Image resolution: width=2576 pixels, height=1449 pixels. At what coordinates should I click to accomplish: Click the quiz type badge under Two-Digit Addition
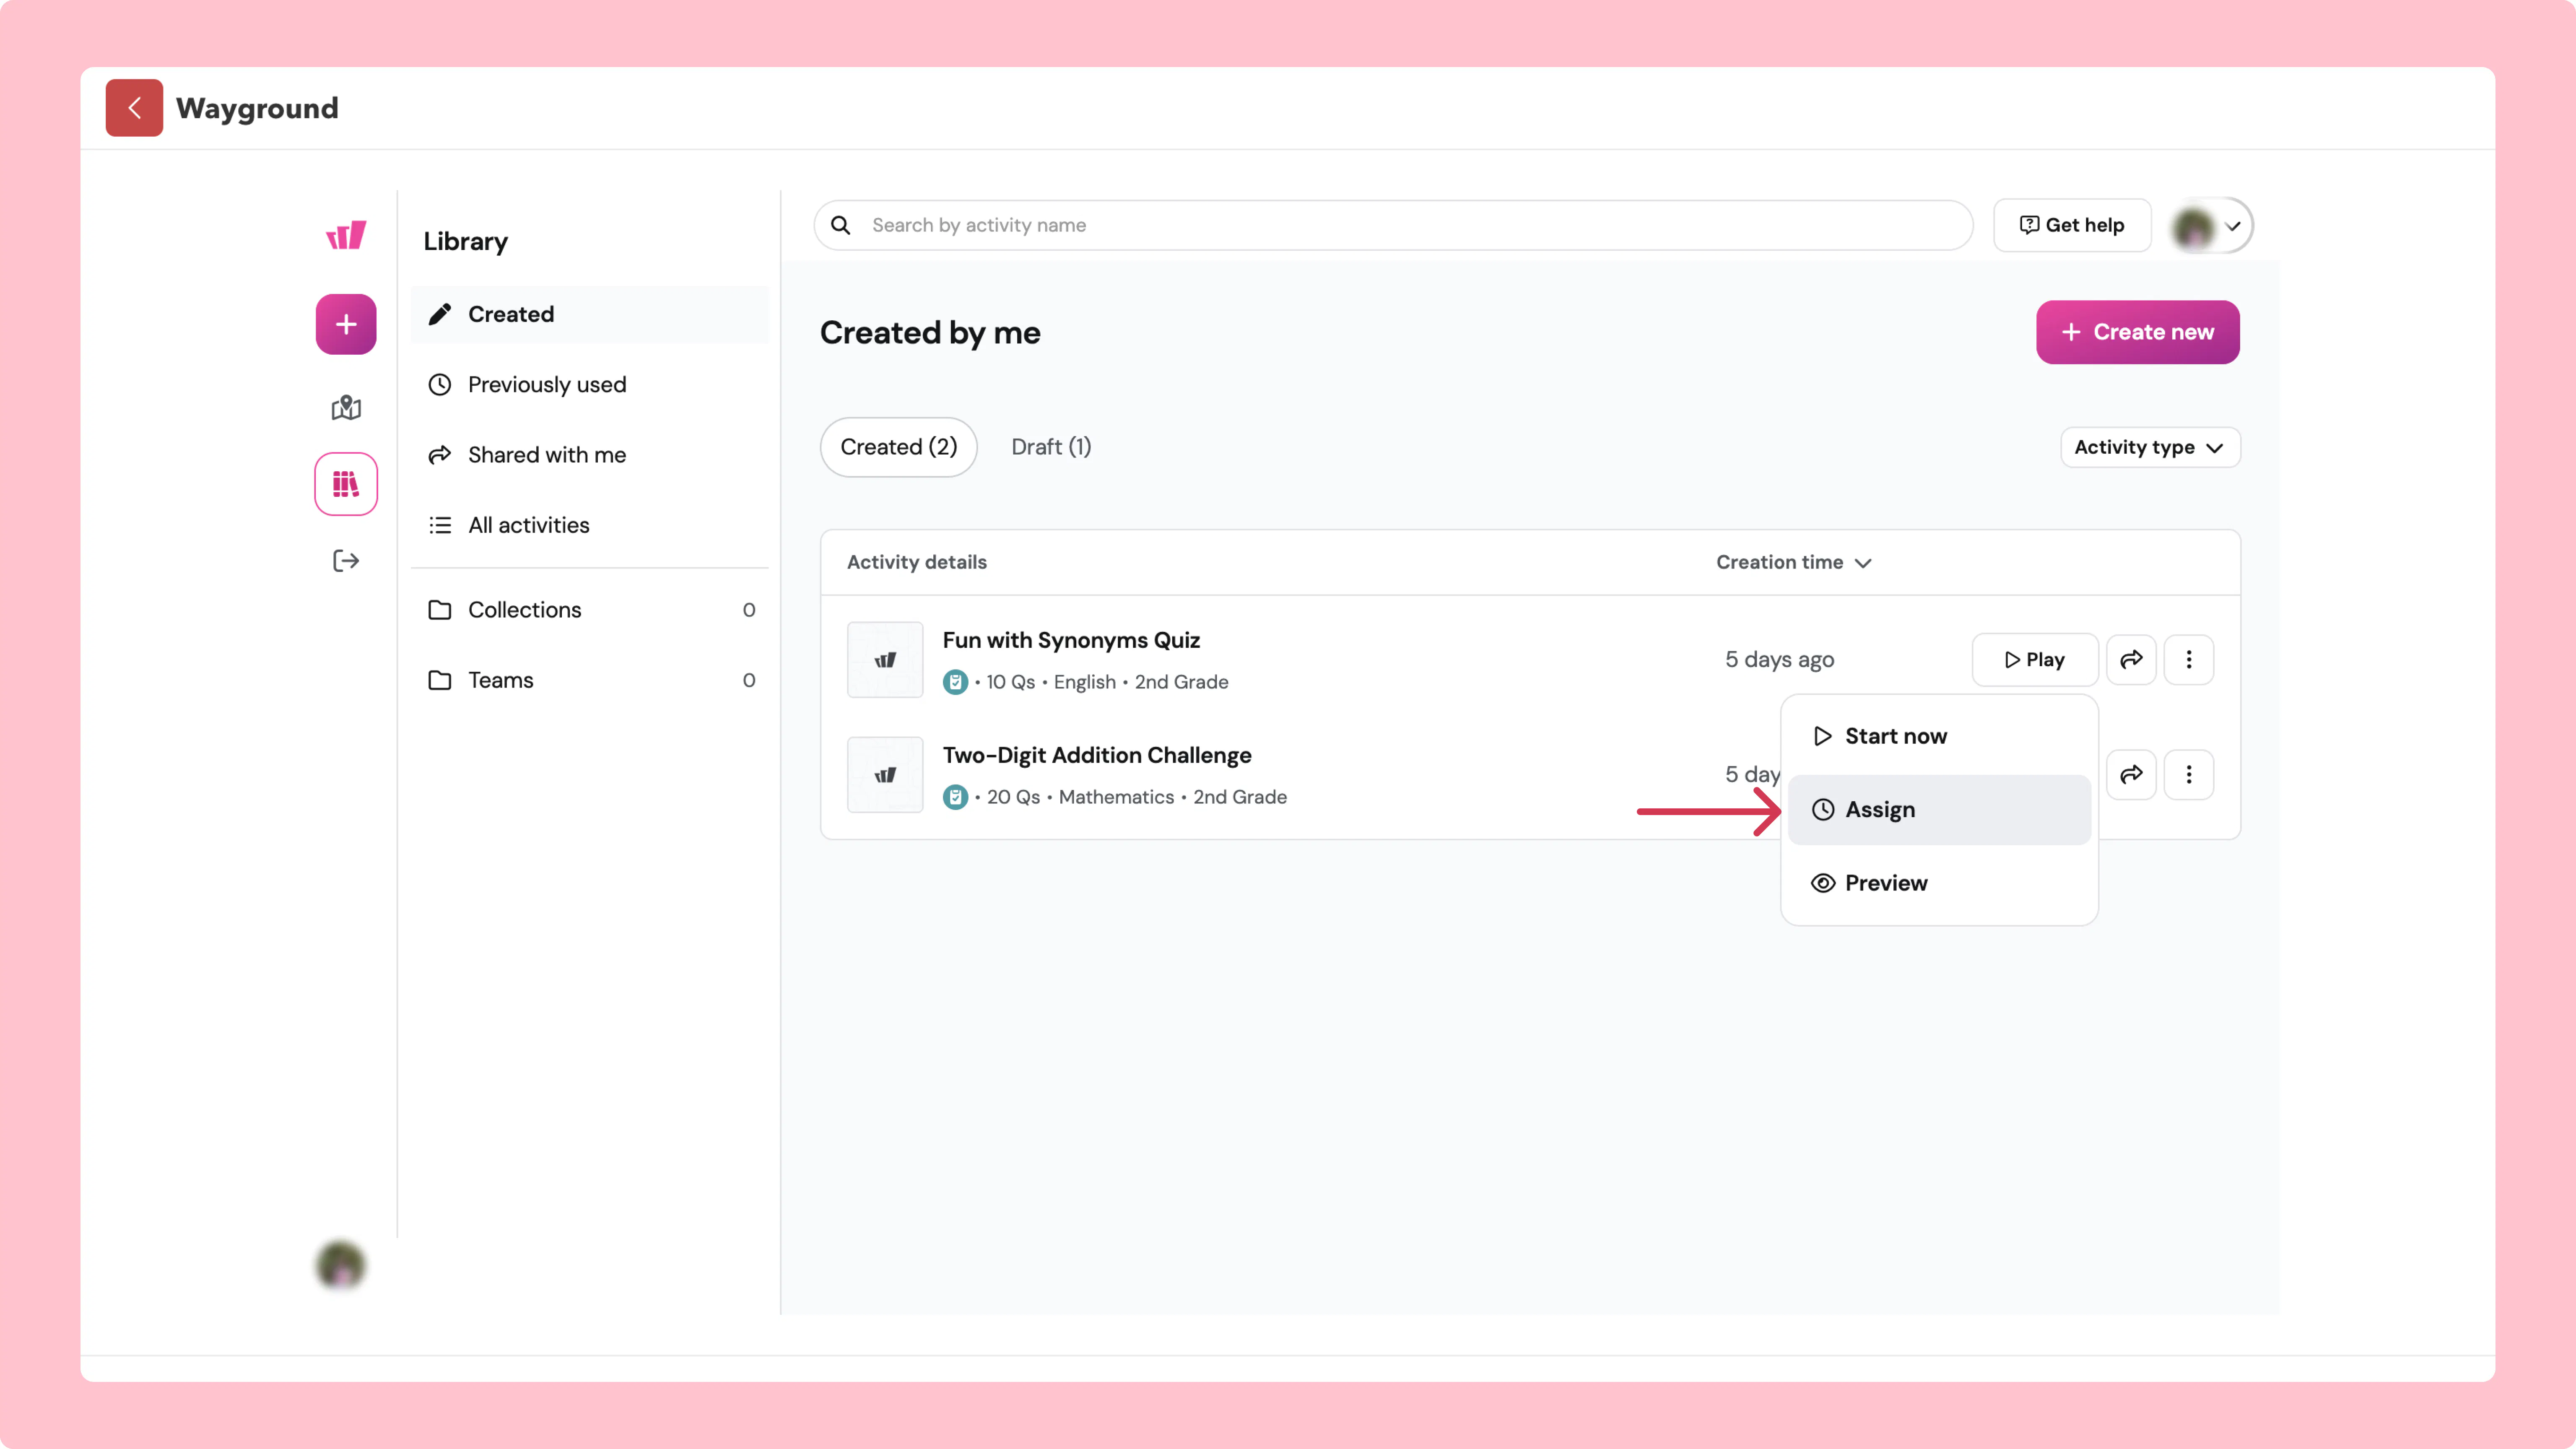click(x=955, y=797)
